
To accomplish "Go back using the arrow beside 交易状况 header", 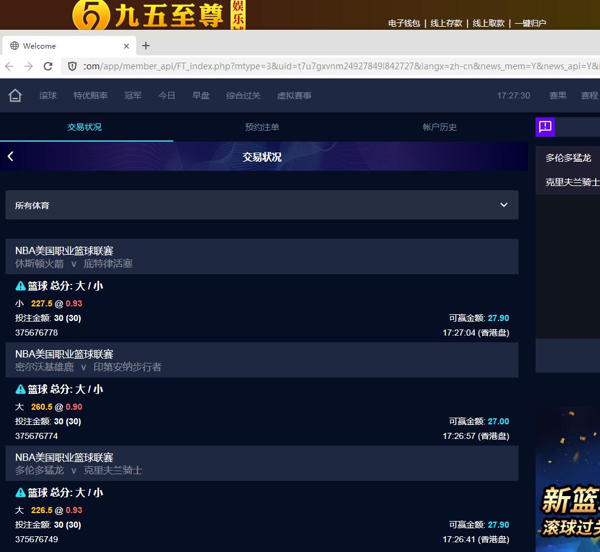I will 11,156.
